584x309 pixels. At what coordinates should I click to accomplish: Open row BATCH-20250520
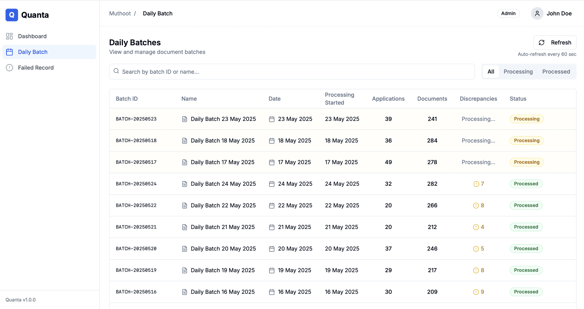pyautogui.click(x=136, y=249)
